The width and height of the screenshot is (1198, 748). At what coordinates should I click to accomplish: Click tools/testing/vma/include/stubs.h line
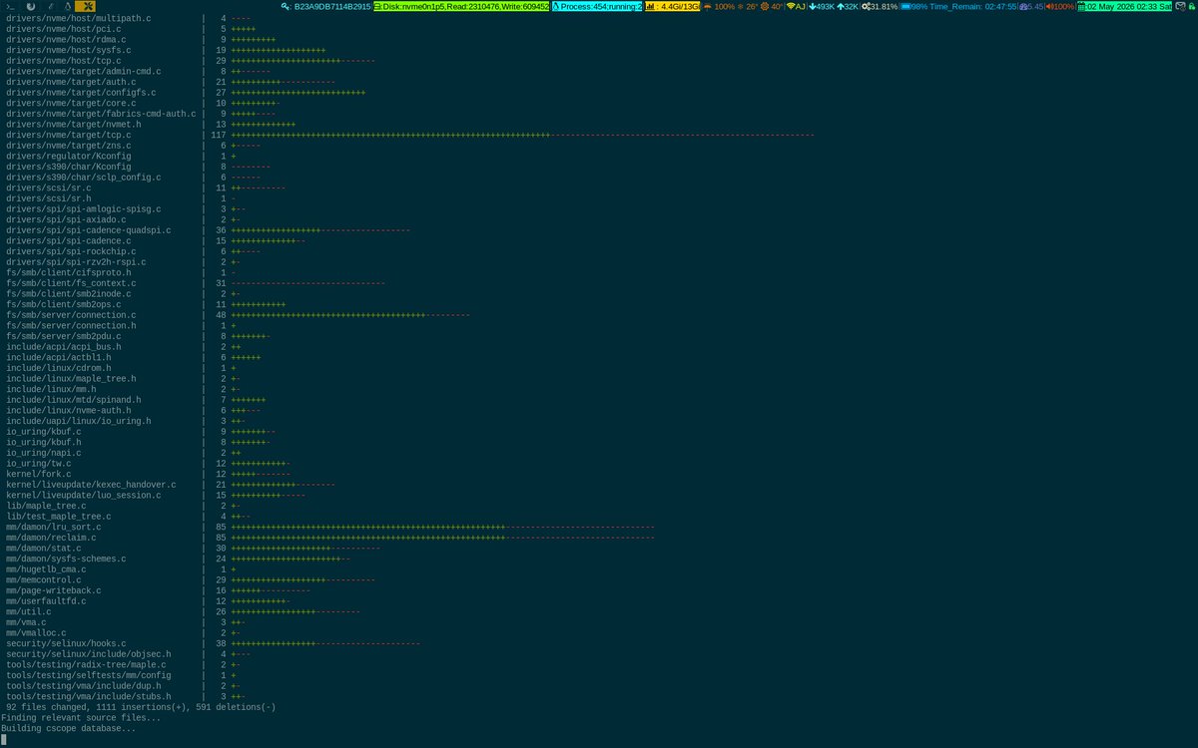(x=89, y=696)
